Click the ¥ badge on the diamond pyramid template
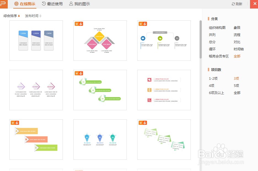Image resolution: width=258 pixels, height=171 pixels. click(x=77, y=24)
